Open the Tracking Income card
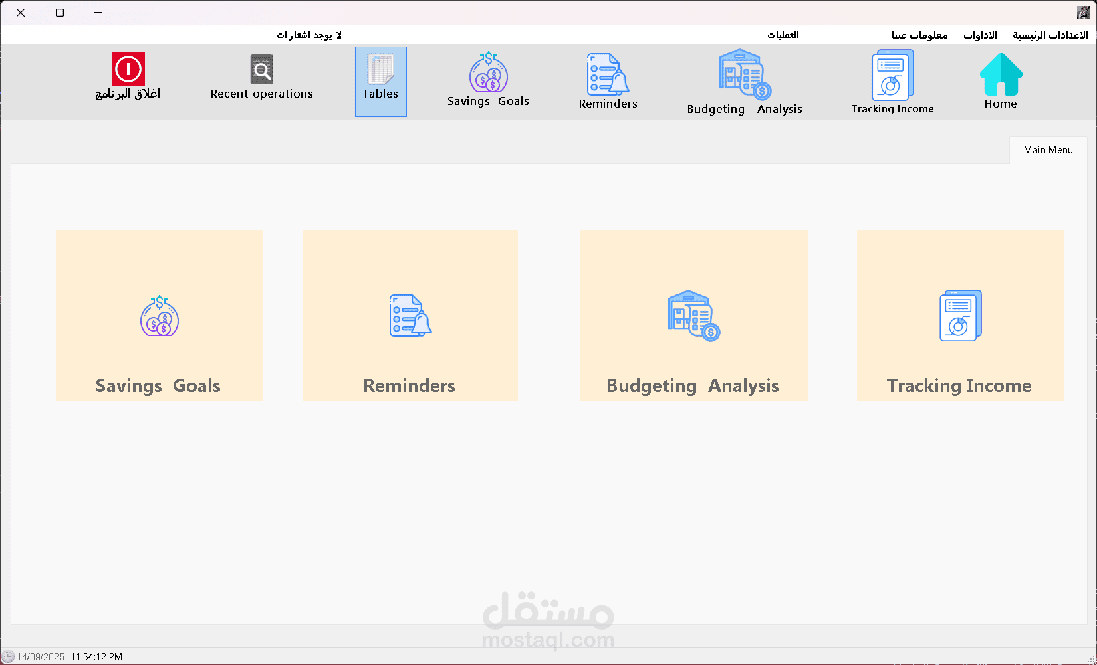This screenshot has width=1097, height=665. (x=961, y=315)
